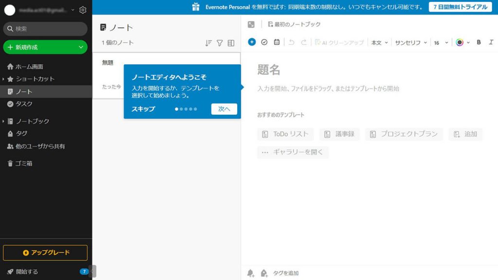Select ノート in sidebar
This screenshot has height=280, width=498.
46,91
